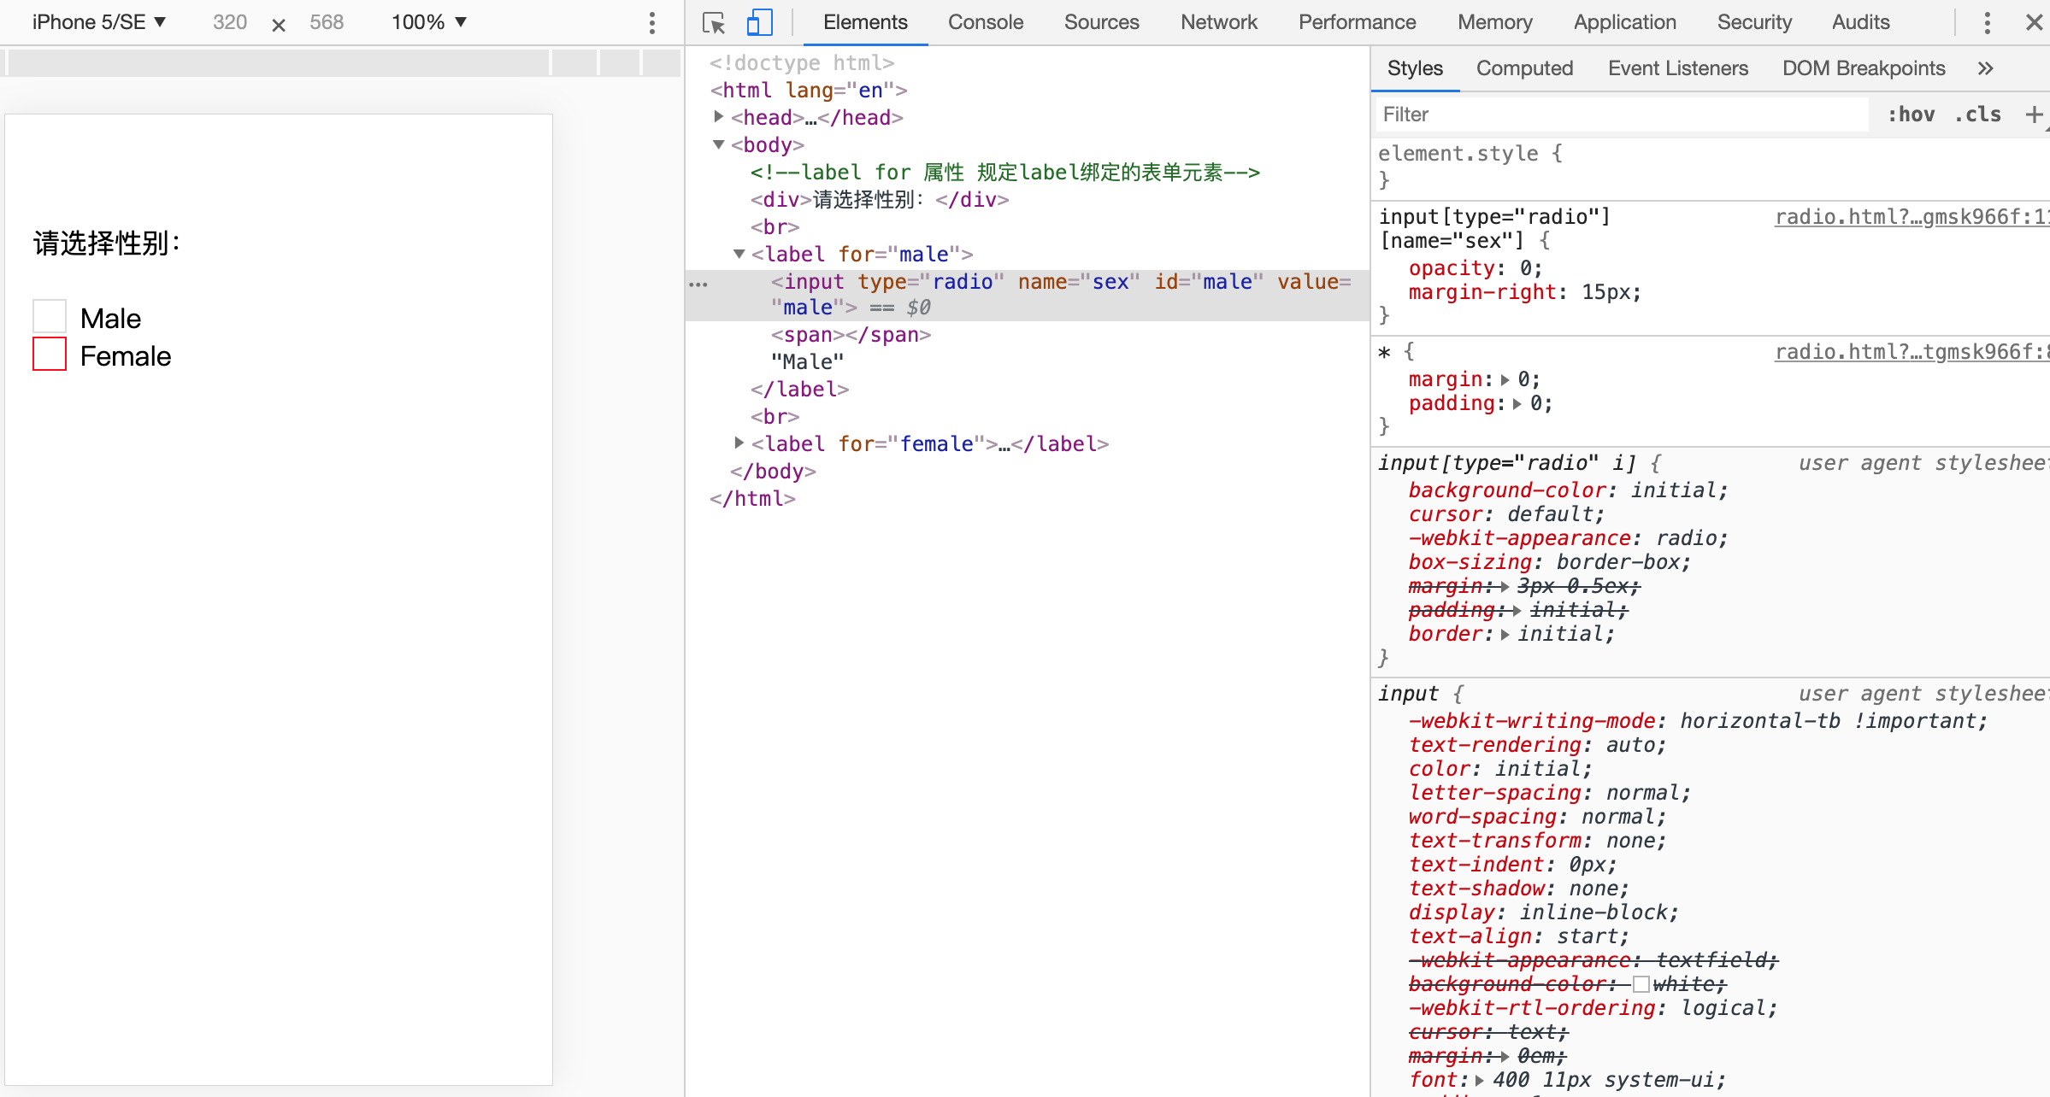Open the 100% zoom dropdown
The width and height of the screenshot is (2050, 1097).
pos(429,22)
